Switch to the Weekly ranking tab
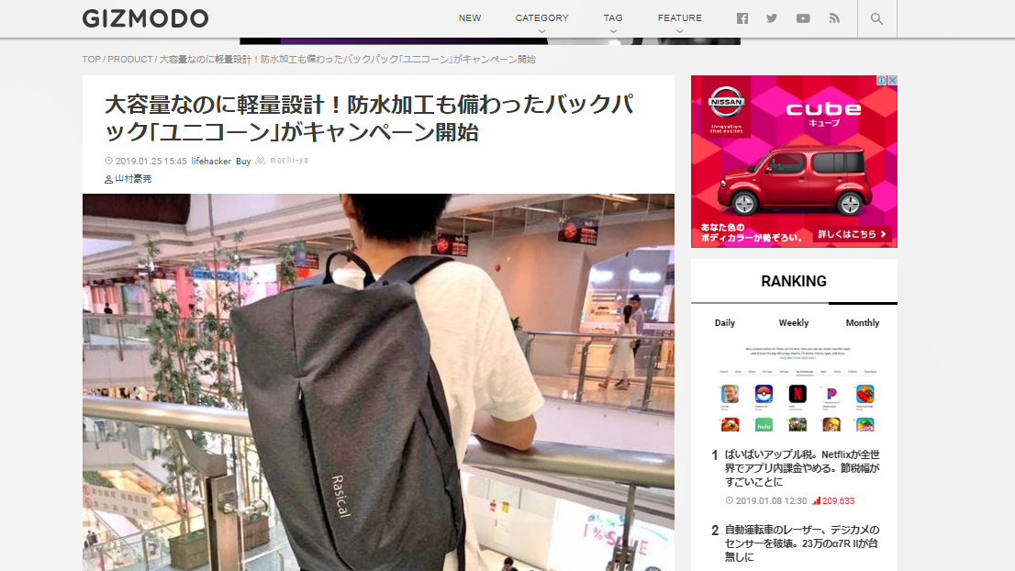 coord(793,322)
